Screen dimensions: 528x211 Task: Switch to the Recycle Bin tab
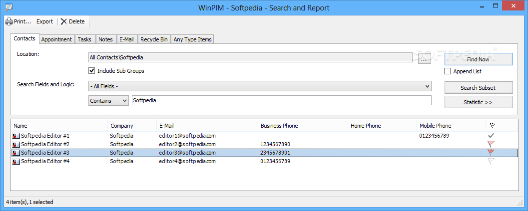pyautogui.click(x=154, y=39)
